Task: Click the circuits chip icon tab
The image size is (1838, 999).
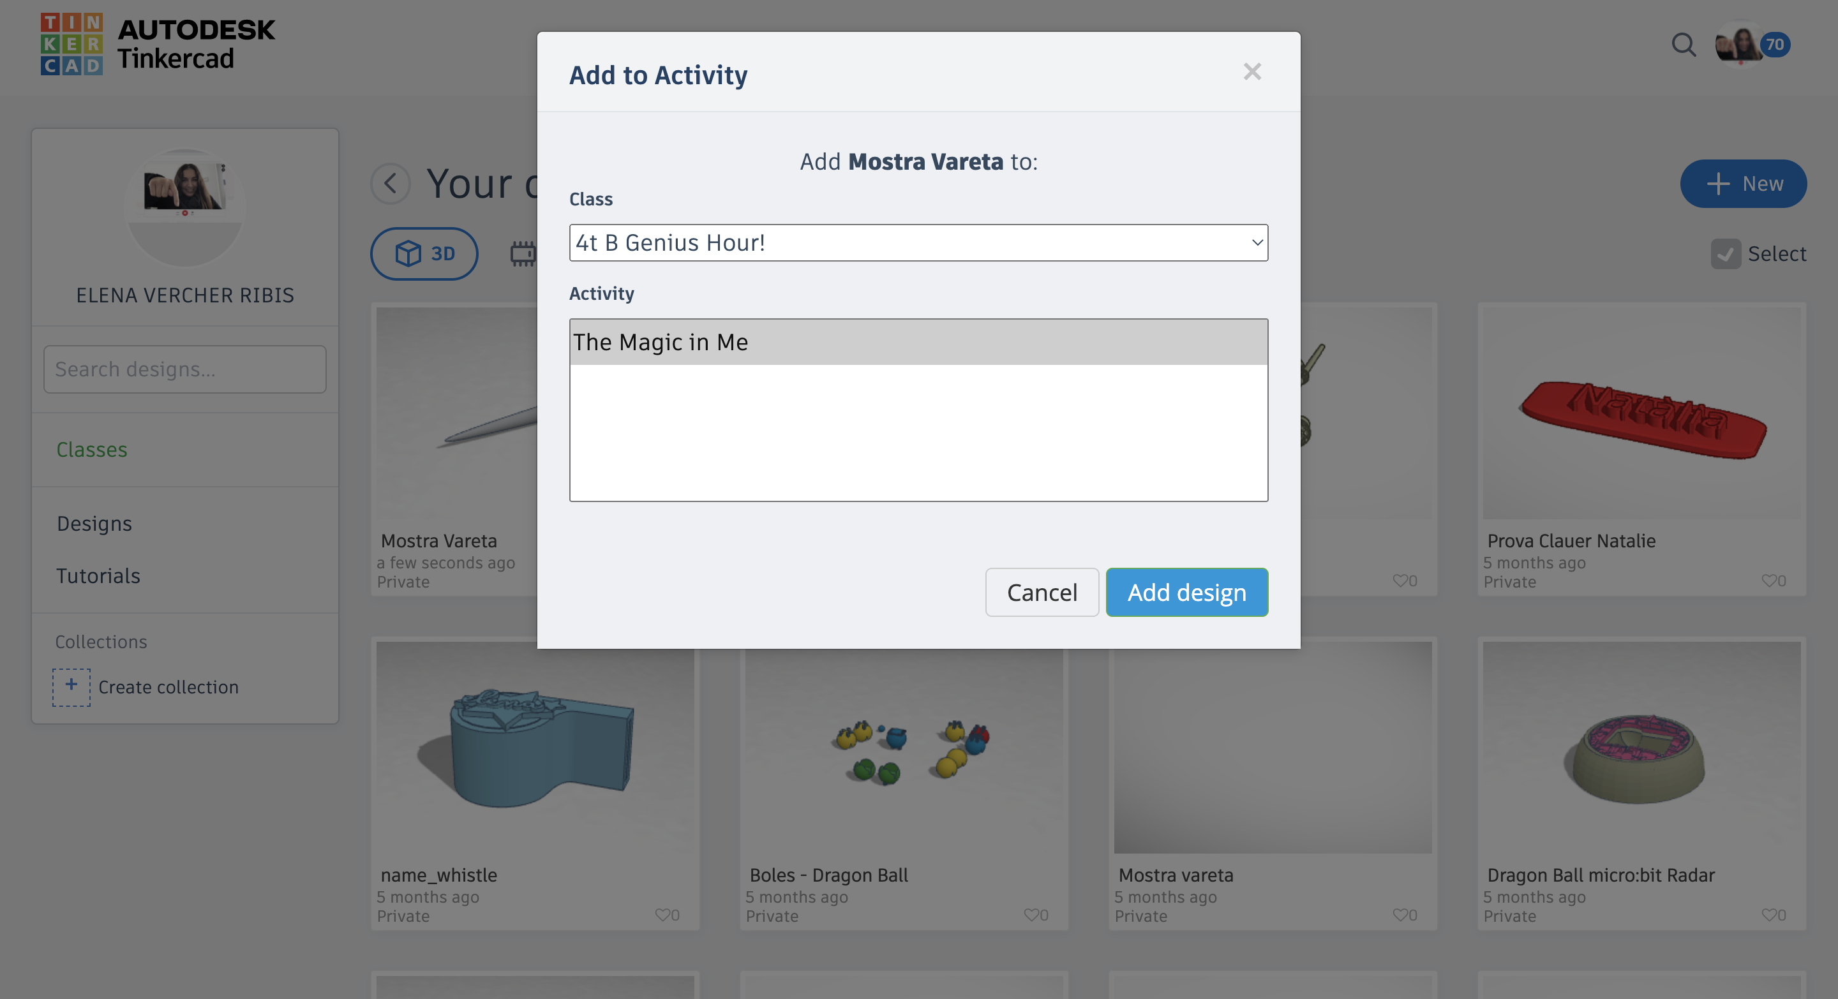Action: click(x=523, y=254)
